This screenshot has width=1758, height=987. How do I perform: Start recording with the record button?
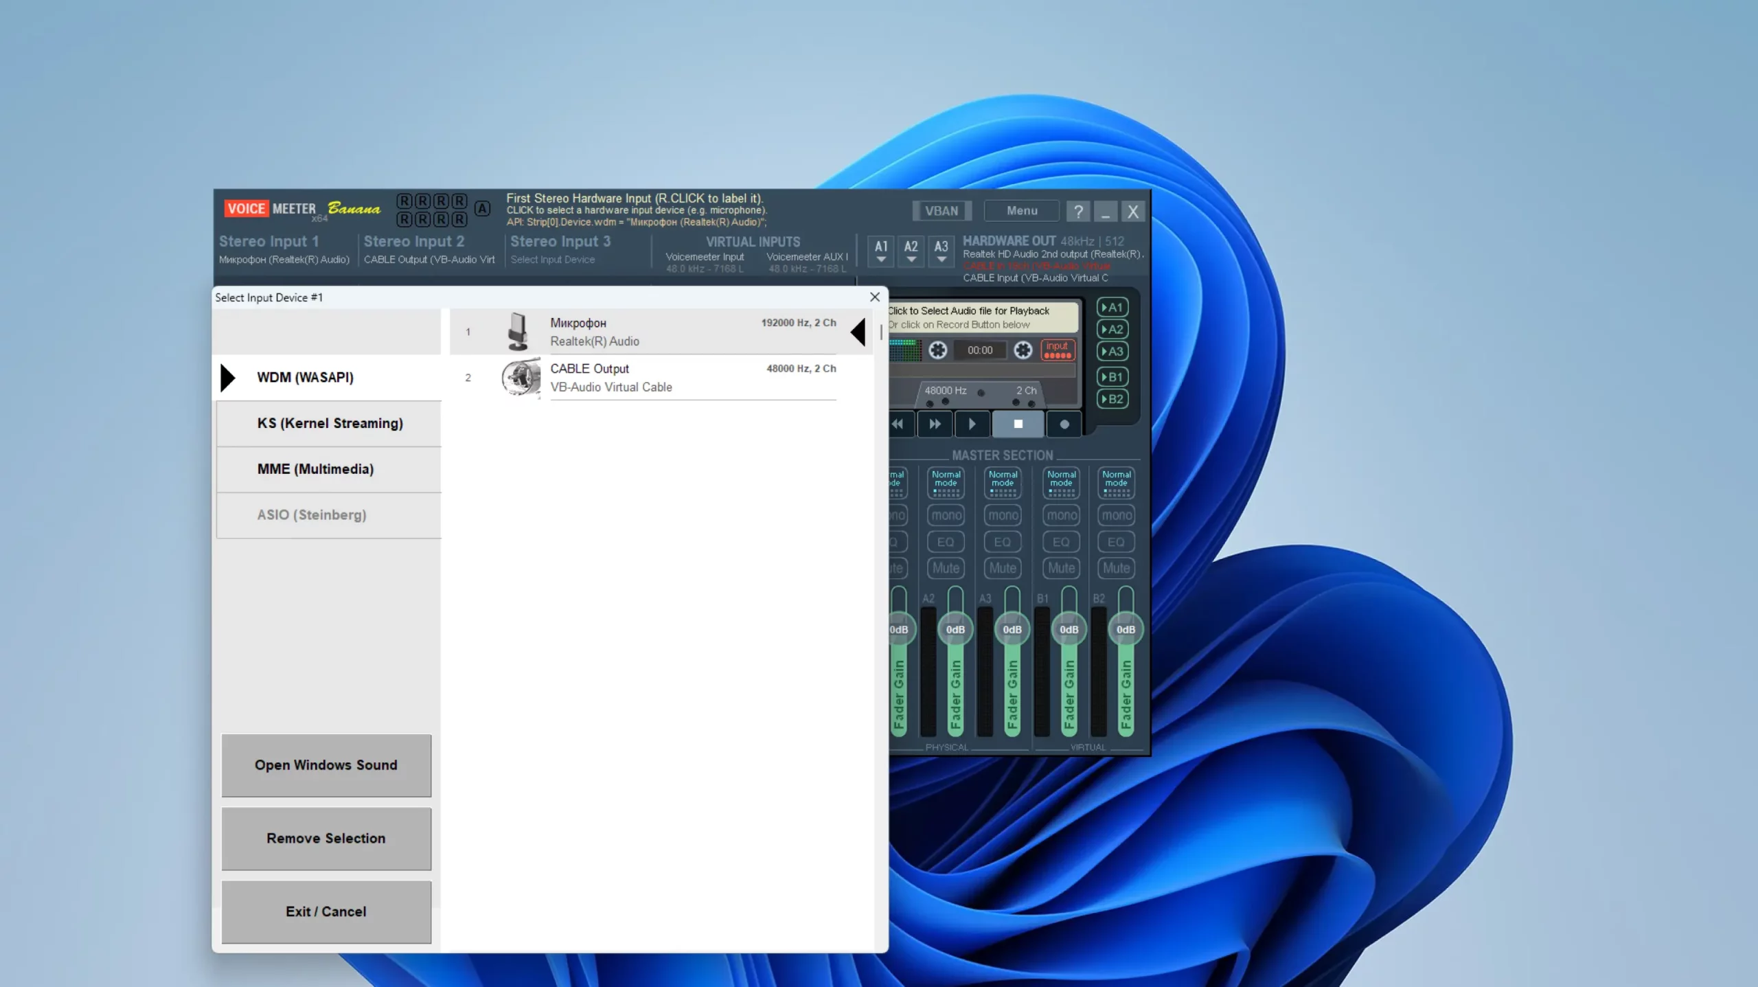point(1064,424)
